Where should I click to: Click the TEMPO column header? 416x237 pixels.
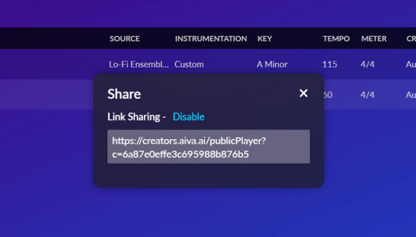coord(336,39)
